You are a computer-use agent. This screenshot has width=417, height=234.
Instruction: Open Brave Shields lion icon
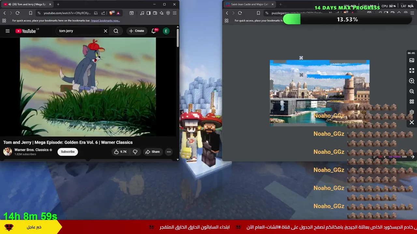(x=111, y=13)
